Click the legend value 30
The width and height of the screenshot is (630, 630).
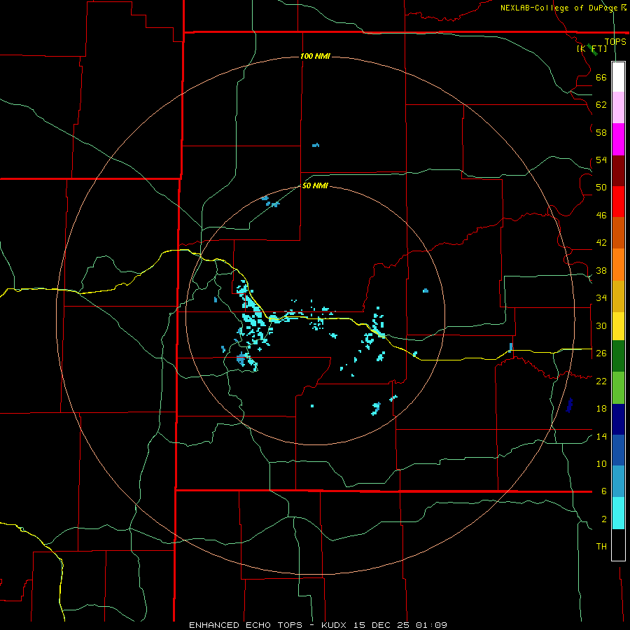(x=601, y=325)
